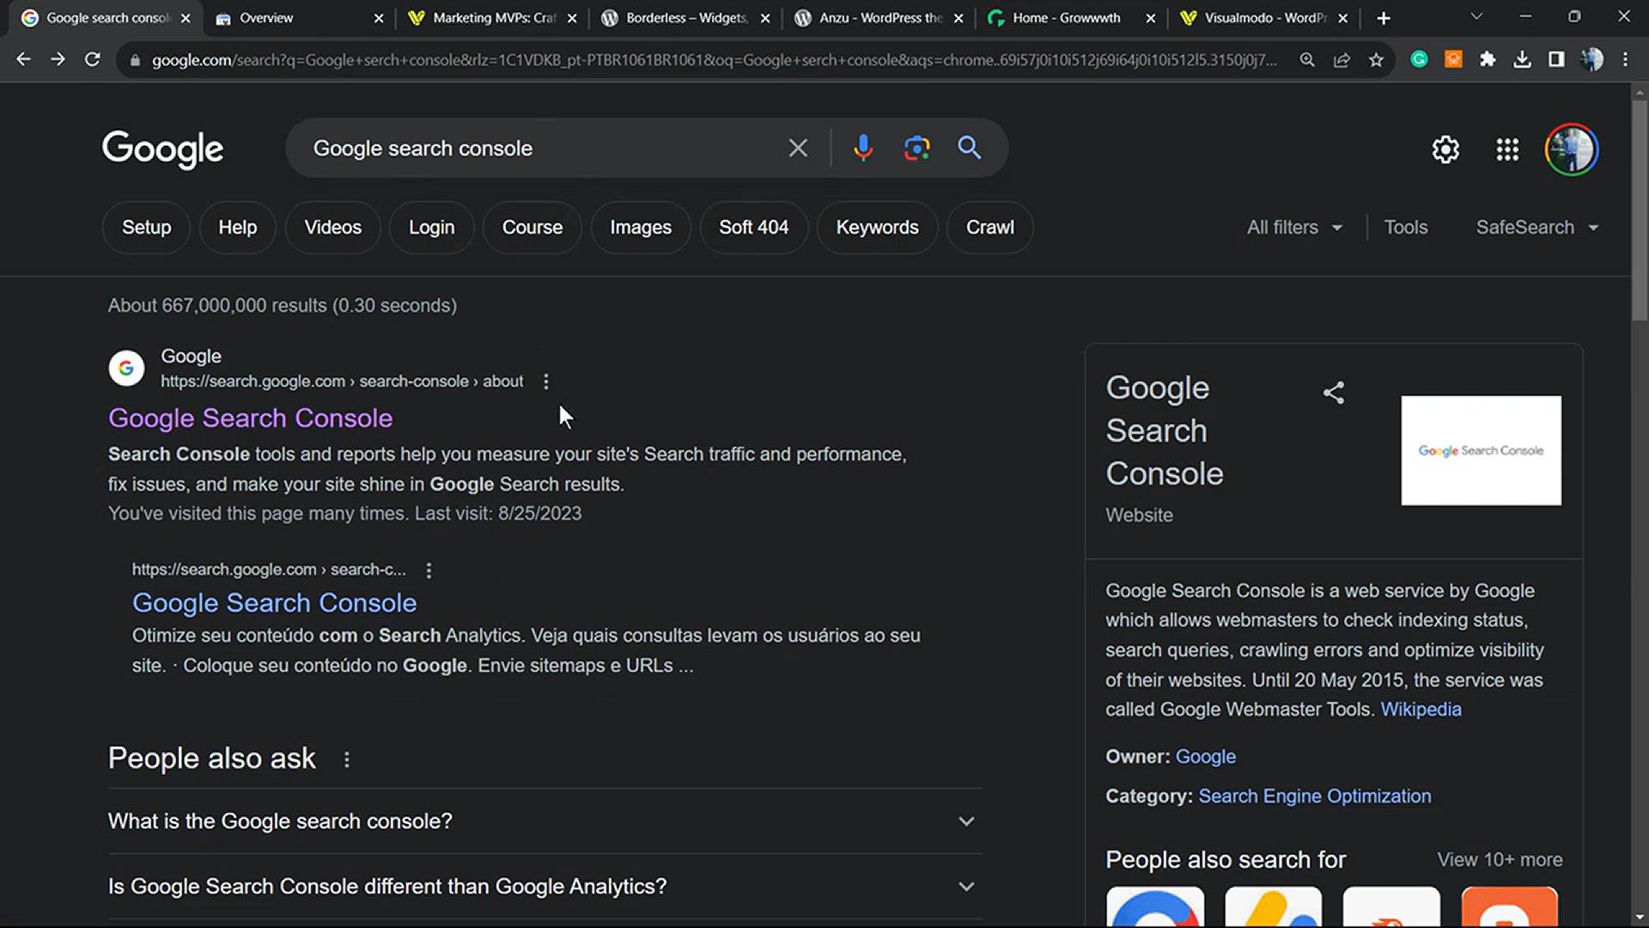Screen dimensions: 1649x928
Task: Click the Chrome address bar URL
Action: point(714,60)
